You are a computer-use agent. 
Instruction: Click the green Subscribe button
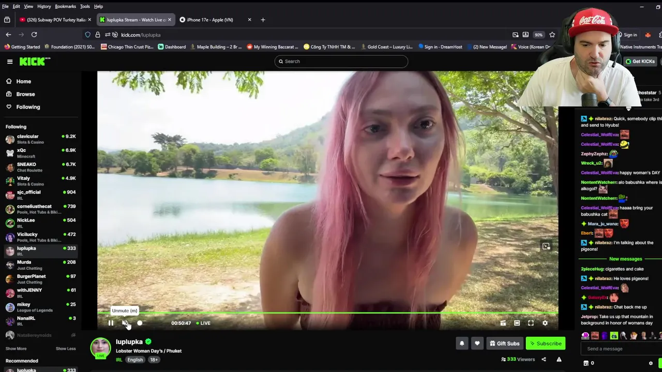pyautogui.click(x=545, y=343)
